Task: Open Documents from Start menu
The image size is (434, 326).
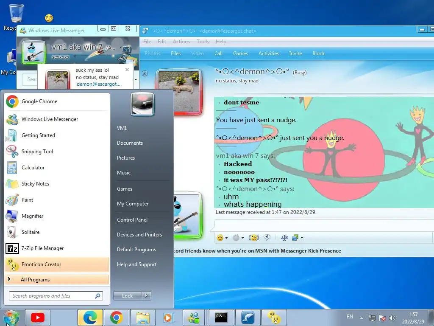Action: click(130, 143)
